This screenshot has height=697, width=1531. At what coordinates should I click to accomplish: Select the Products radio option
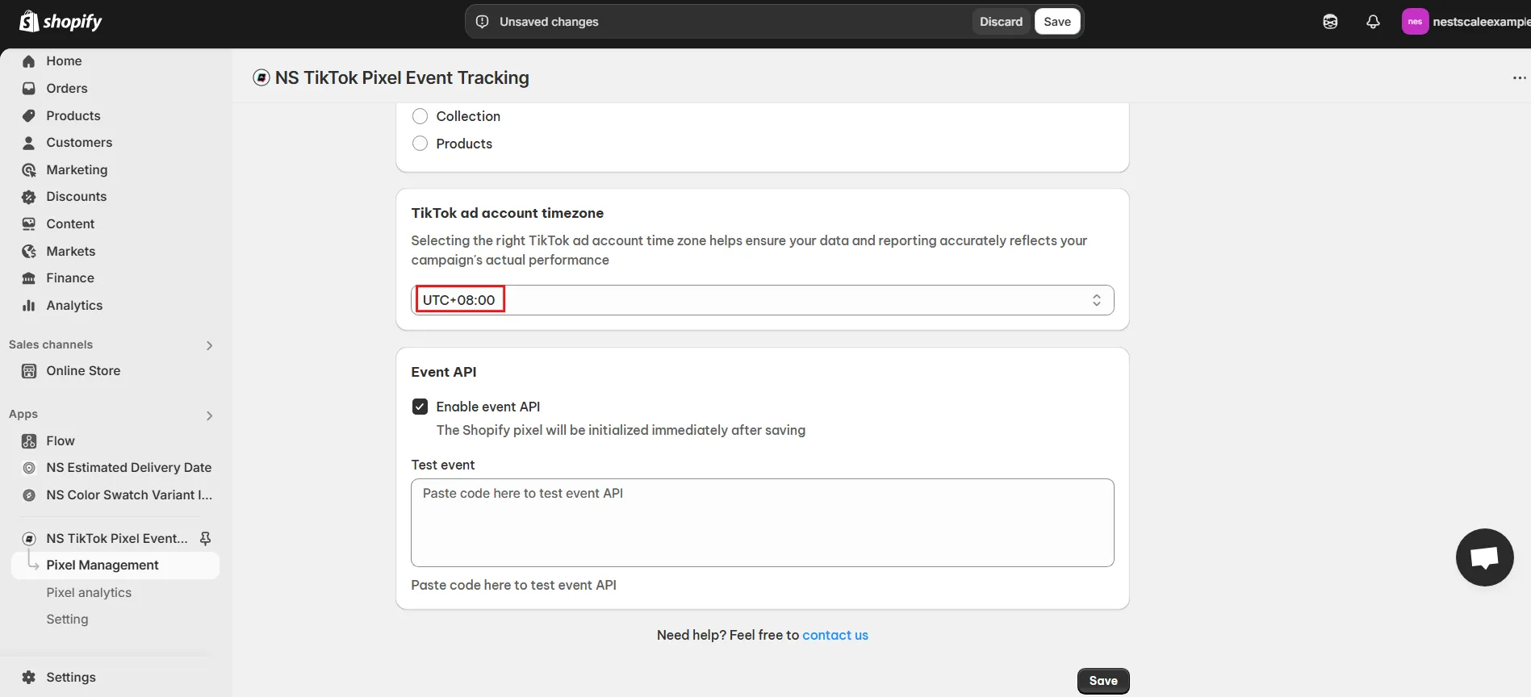pyautogui.click(x=420, y=144)
